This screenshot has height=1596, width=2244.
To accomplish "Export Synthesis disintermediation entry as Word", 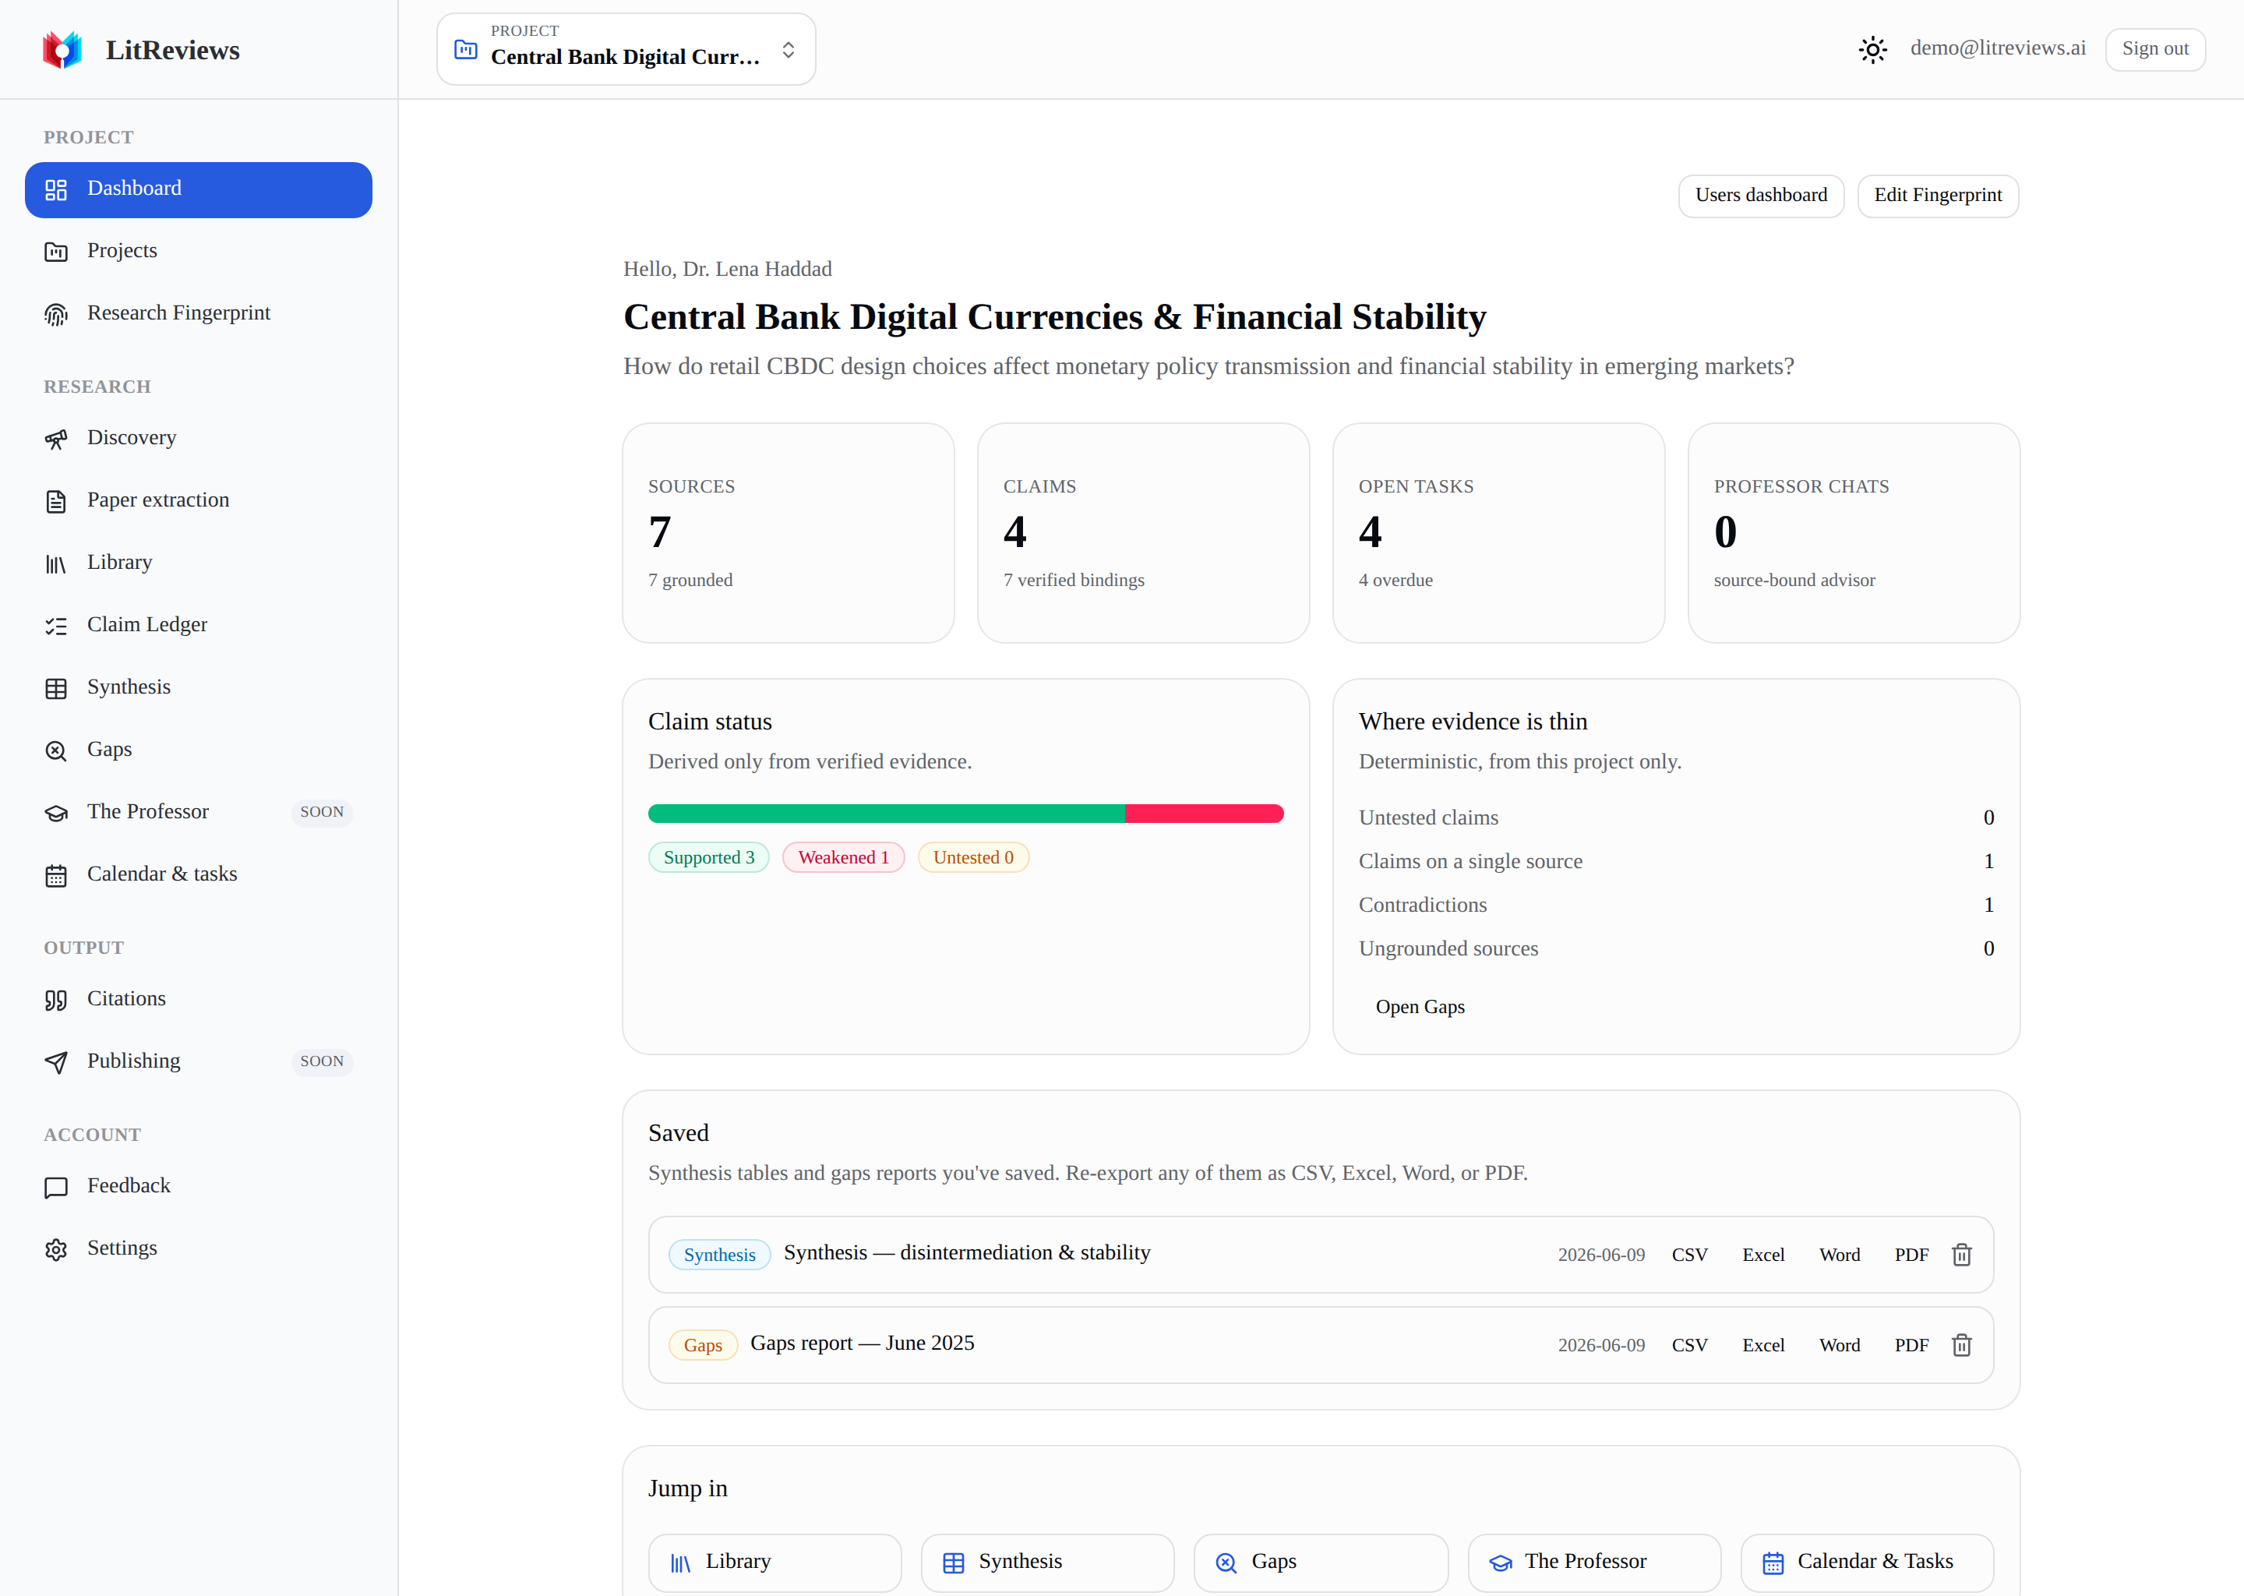I will click(x=1839, y=1255).
